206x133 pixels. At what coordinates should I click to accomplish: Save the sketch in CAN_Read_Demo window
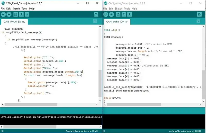click(27, 14)
